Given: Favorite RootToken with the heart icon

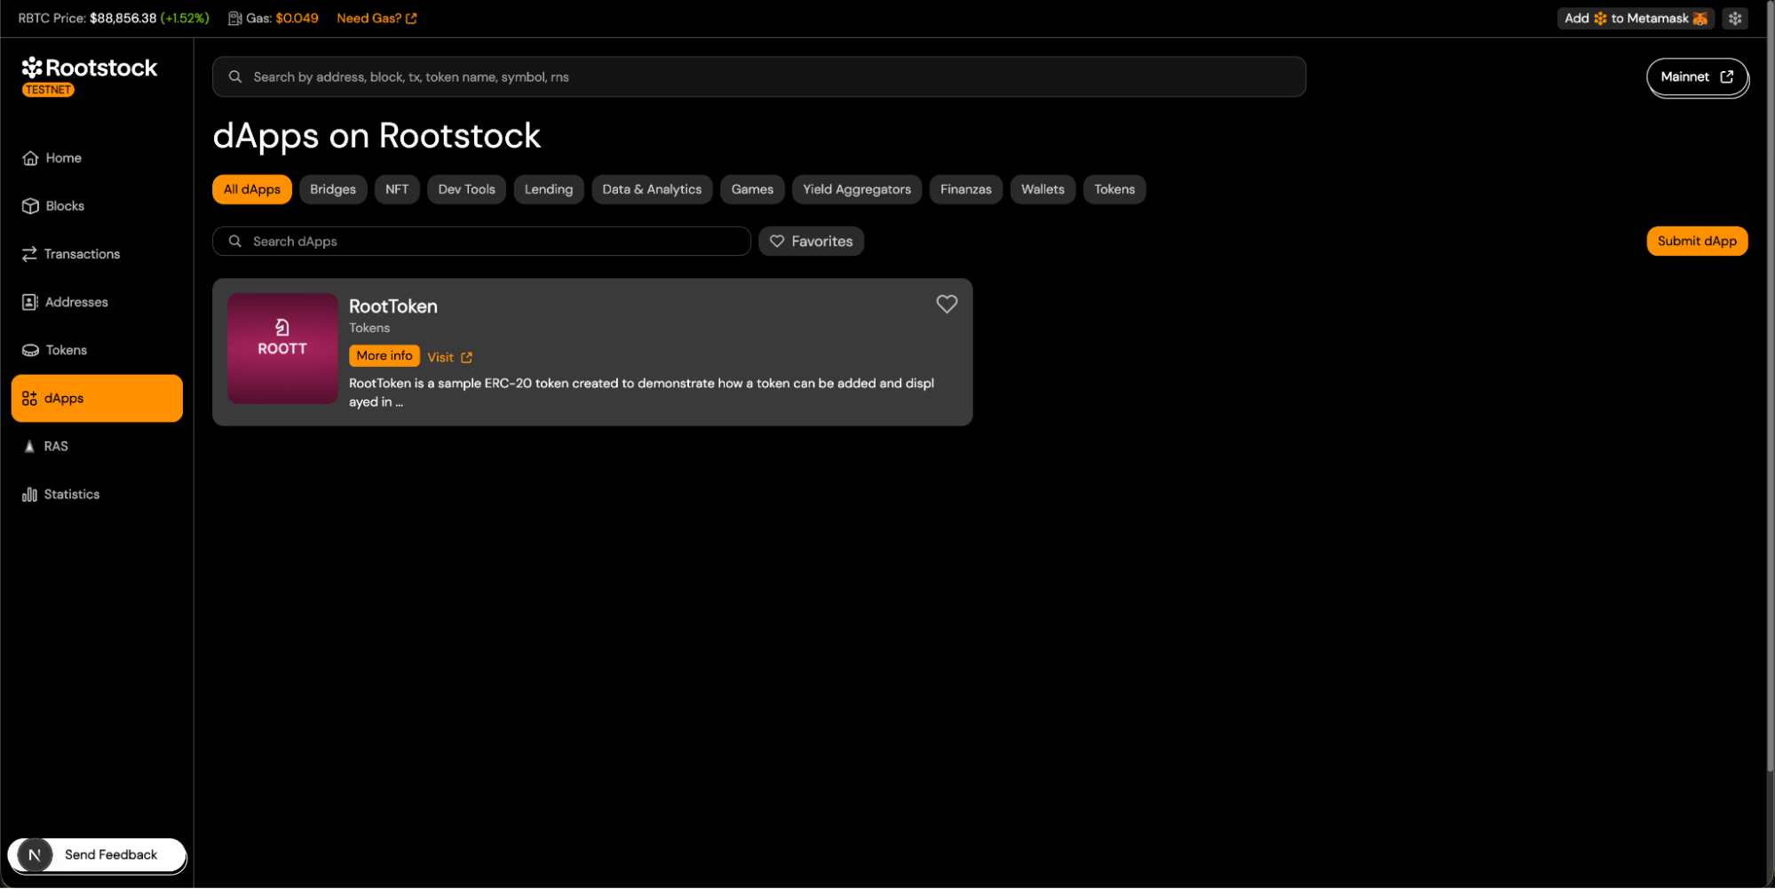Looking at the screenshot, I should pyautogui.click(x=947, y=304).
